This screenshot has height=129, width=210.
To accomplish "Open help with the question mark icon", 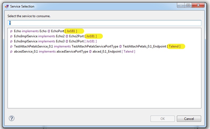I will 12,118.
